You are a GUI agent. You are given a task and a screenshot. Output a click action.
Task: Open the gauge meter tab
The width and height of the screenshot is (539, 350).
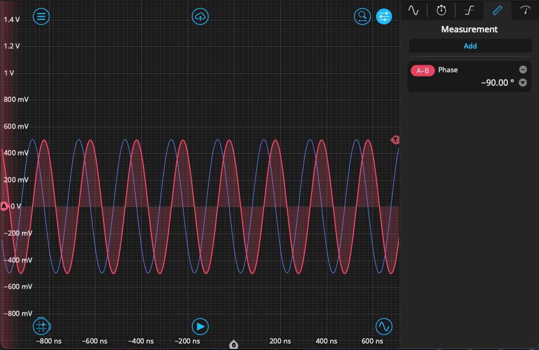point(525,10)
